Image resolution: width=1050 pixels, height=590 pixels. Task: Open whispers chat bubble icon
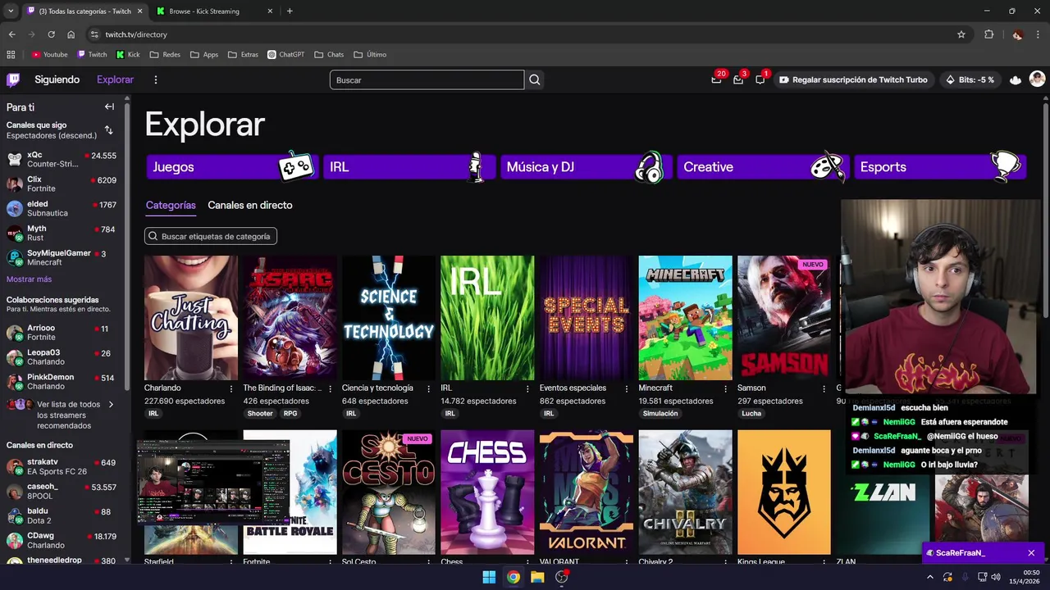coord(760,79)
